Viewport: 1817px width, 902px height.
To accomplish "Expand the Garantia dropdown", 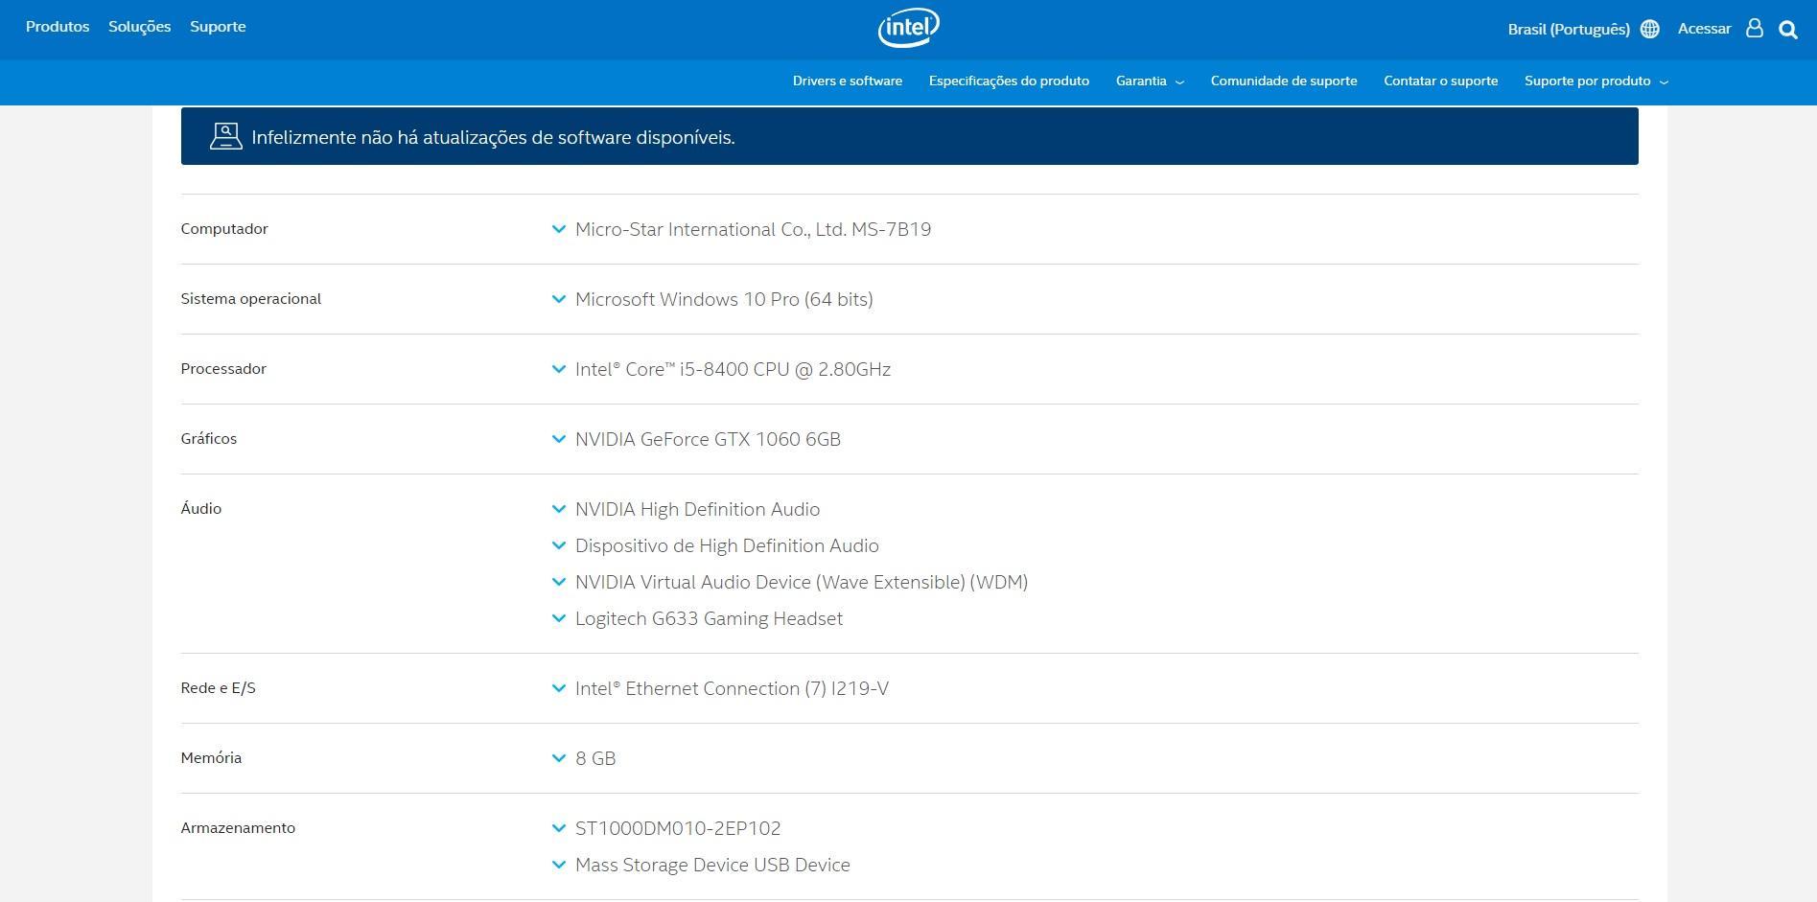I will click(x=1150, y=81).
